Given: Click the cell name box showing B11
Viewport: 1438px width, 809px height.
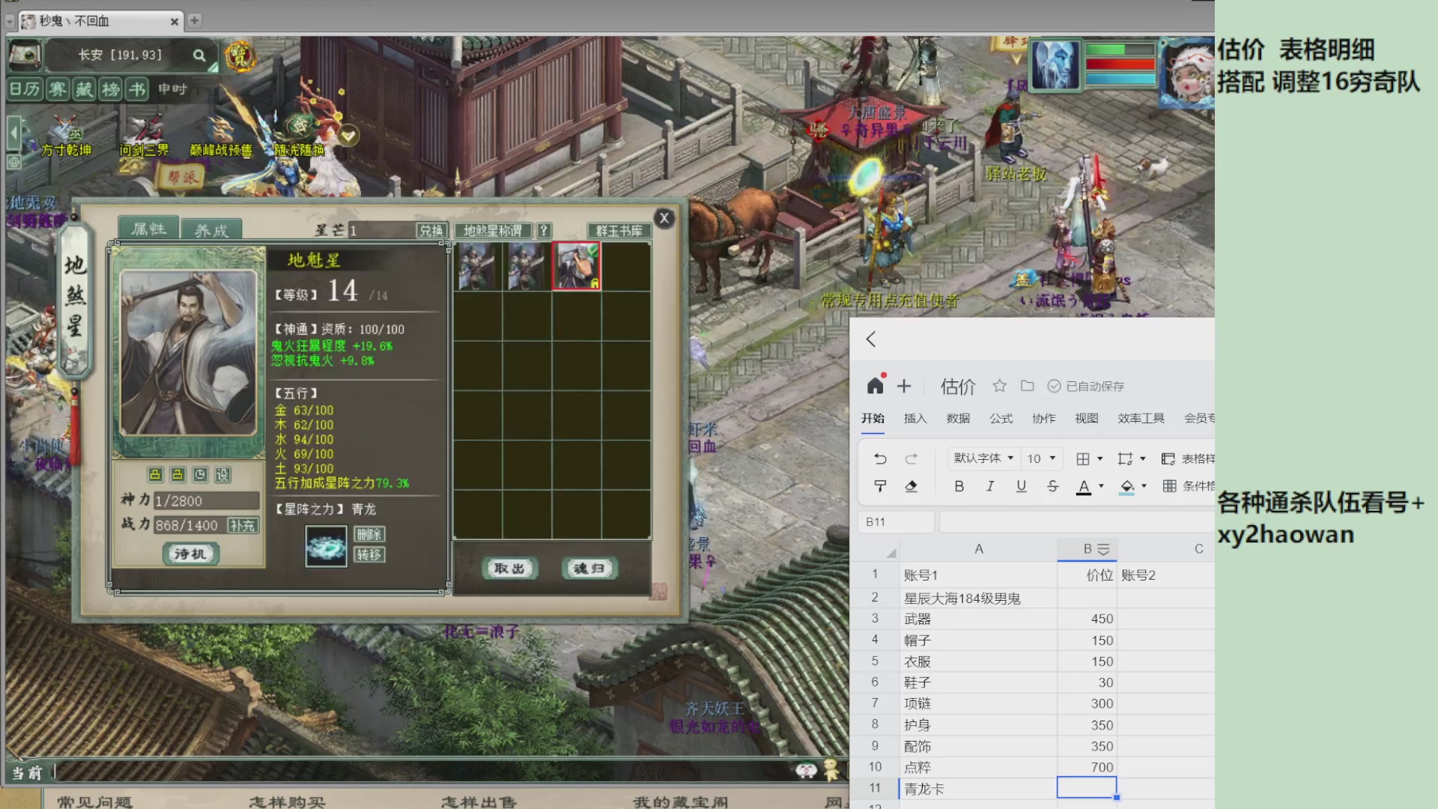Looking at the screenshot, I should point(897,522).
